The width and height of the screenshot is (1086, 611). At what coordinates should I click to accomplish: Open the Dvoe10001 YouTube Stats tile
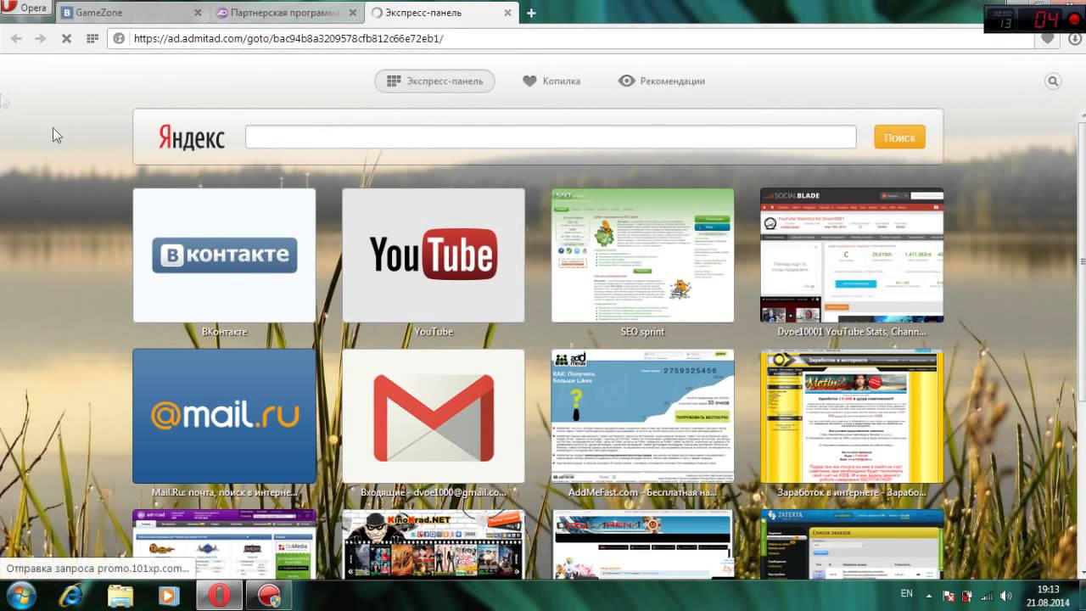tap(852, 255)
